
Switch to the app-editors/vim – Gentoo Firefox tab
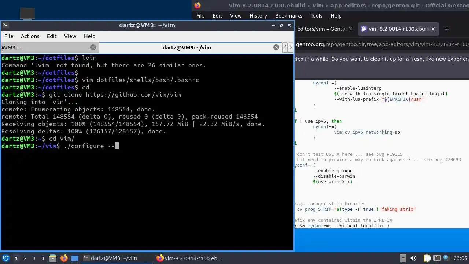point(321,29)
